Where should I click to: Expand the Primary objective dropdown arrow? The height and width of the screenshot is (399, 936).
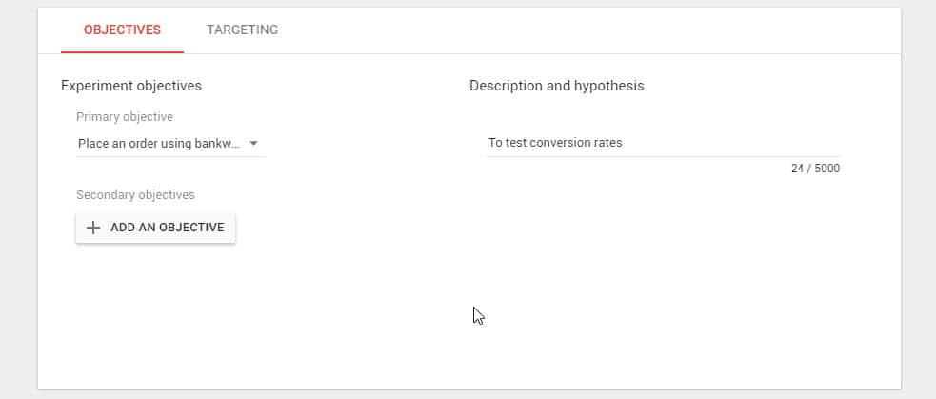coord(253,144)
